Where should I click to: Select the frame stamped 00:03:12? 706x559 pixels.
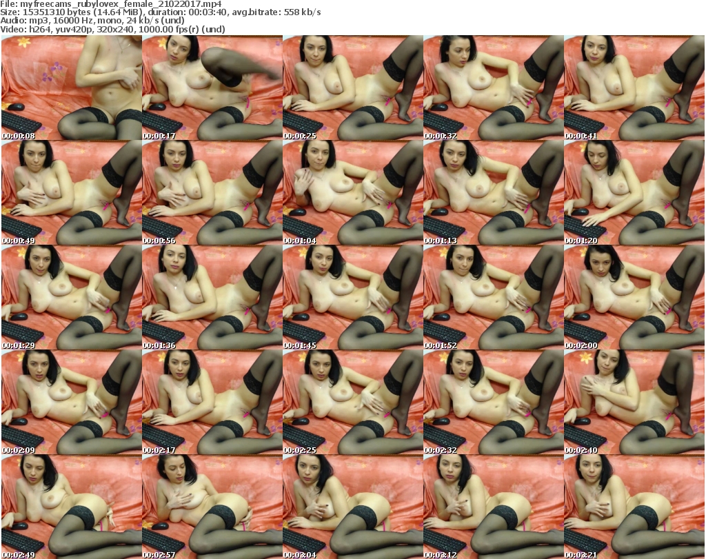coord(493,507)
